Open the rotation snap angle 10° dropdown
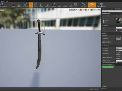Screen dimensions: 122x91 tap(88, 10)
